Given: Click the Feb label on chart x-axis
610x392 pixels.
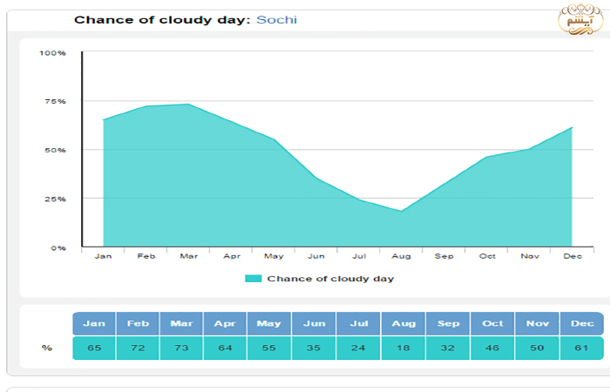Looking at the screenshot, I should [146, 256].
